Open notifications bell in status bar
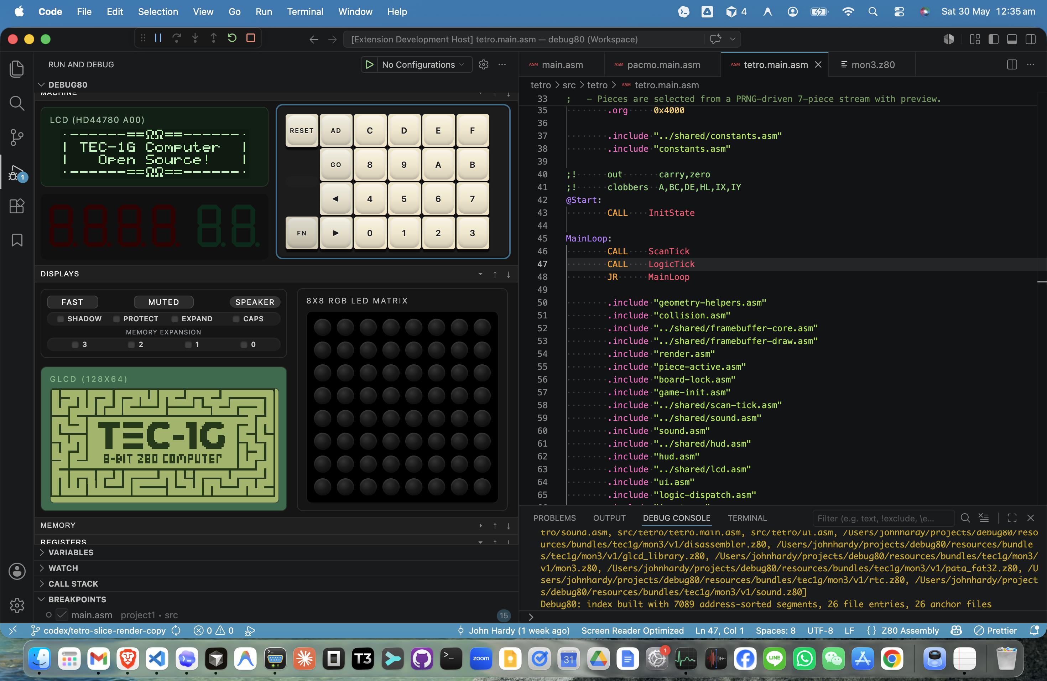1047x681 pixels. [1034, 630]
